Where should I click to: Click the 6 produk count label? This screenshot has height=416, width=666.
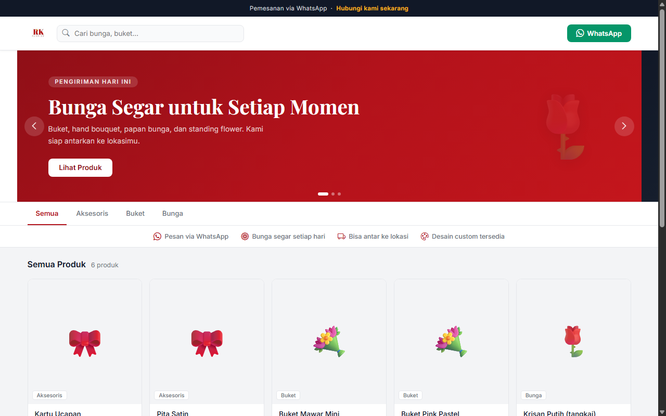pyautogui.click(x=105, y=265)
